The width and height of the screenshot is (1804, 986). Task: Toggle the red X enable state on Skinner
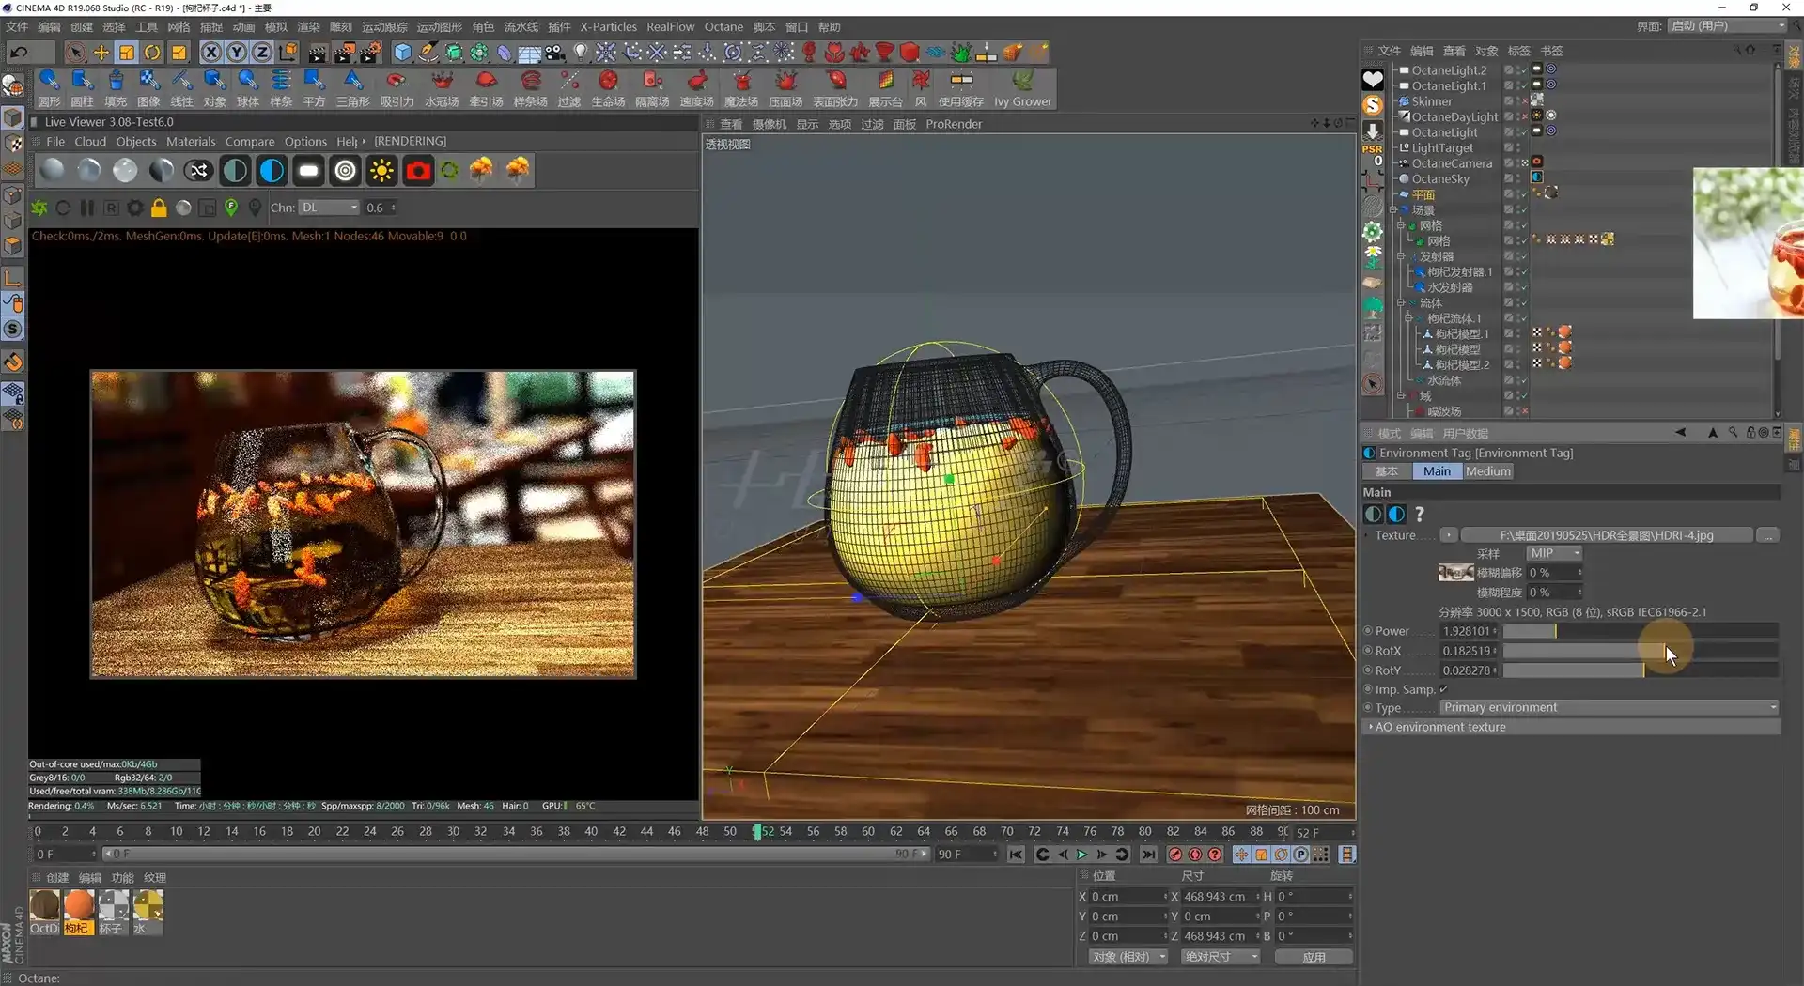(x=1524, y=100)
